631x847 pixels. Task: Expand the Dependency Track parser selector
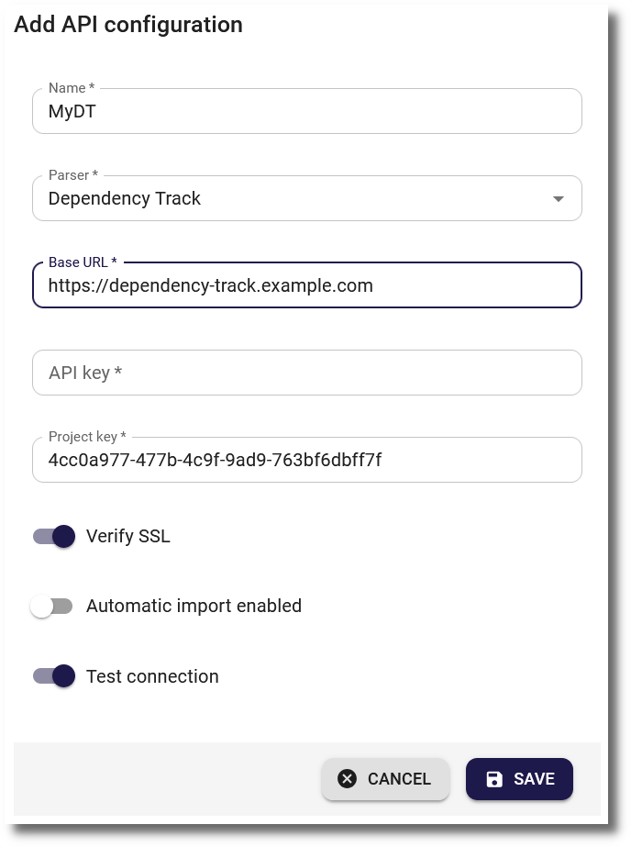pos(307,198)
